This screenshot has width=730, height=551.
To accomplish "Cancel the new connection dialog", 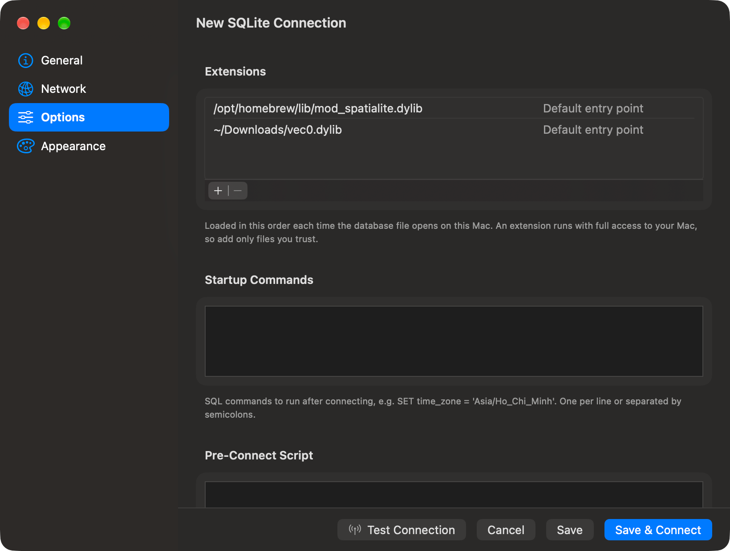I will pyautogui.click(x=506, y=530).
